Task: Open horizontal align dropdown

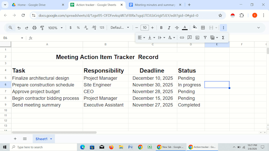Action: point(142,38)
